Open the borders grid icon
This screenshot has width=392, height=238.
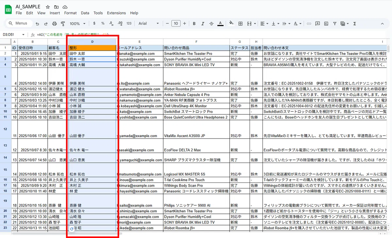(240, 24)
